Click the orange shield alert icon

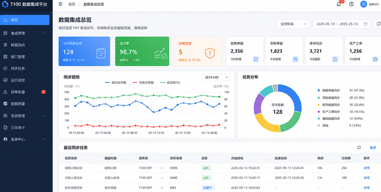pos(210,53)
